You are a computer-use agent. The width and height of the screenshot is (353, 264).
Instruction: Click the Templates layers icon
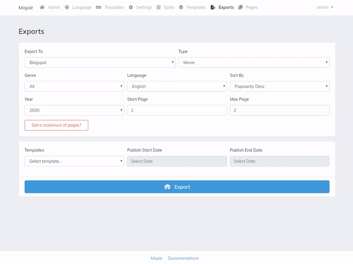pos(181,8)
